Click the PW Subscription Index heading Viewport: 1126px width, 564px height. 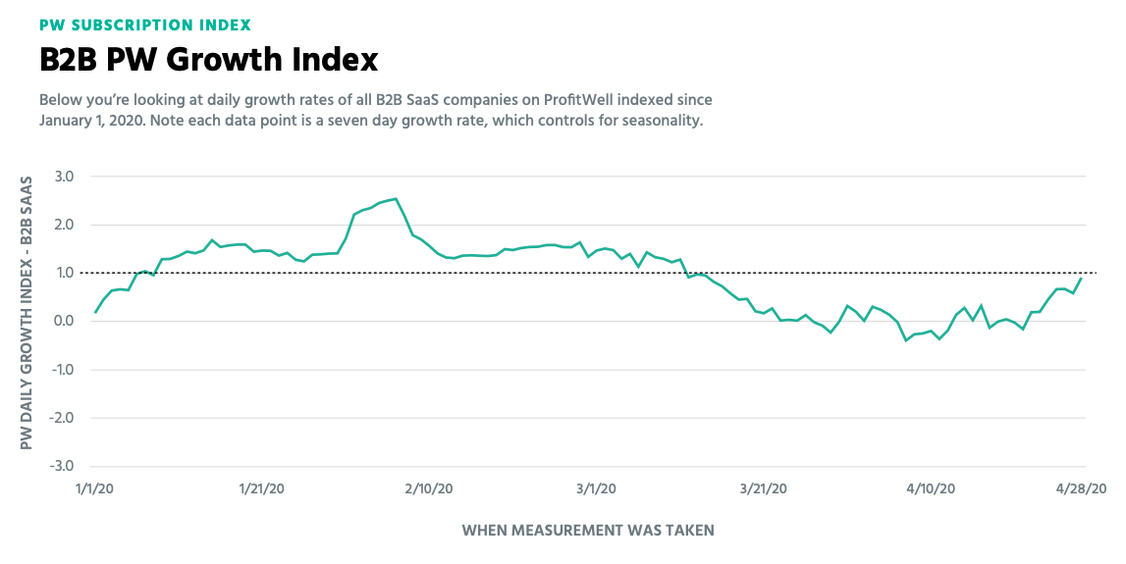[144, 24]
